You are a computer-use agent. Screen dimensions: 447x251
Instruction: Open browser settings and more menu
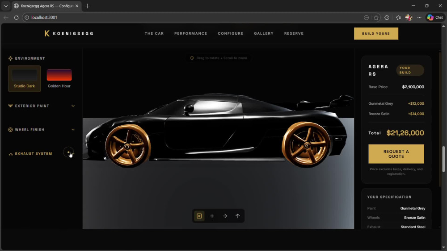point(419,17)
